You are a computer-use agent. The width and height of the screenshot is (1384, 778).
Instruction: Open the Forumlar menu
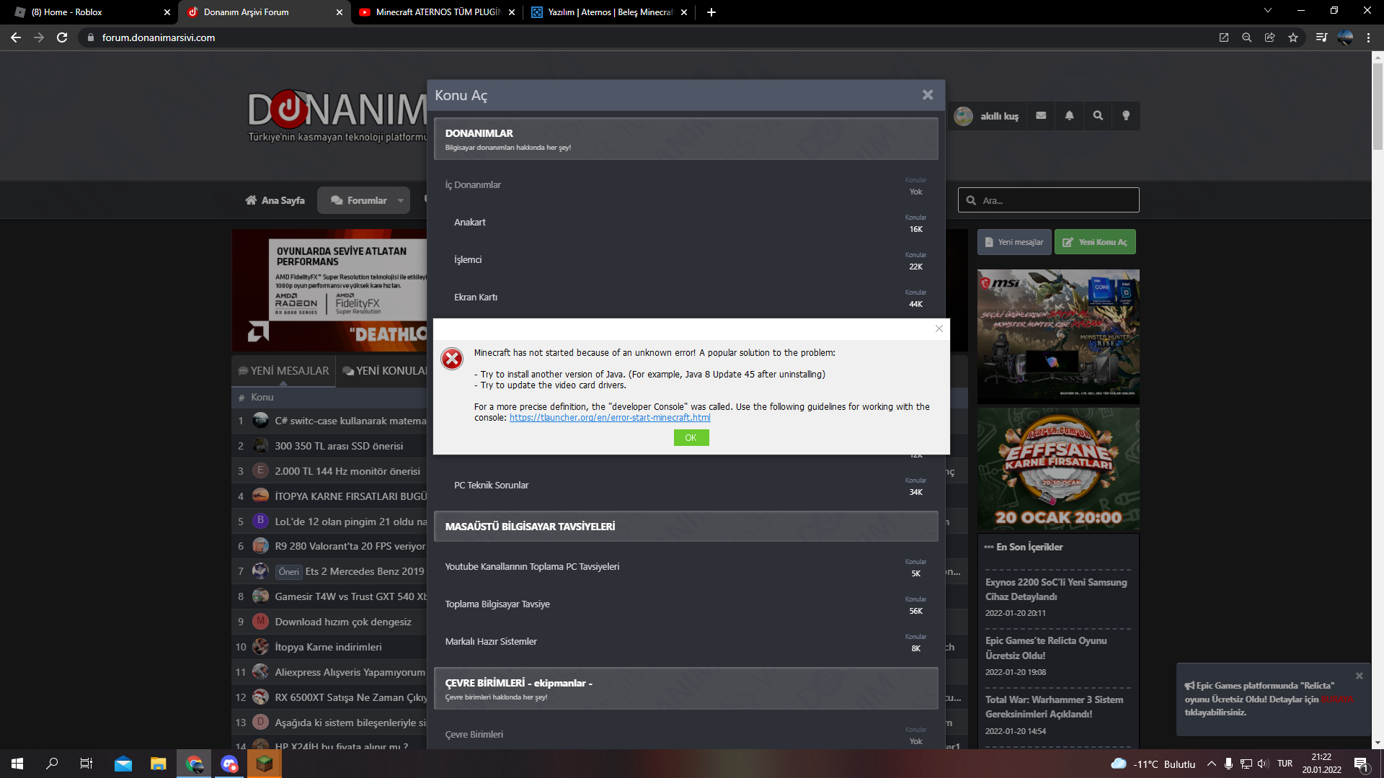click(x=359, y=200)
